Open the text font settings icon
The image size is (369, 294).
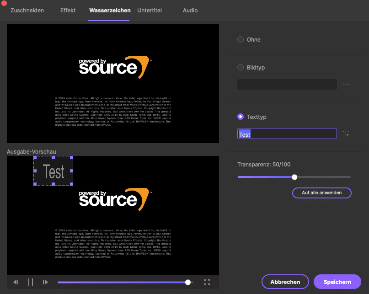(346, 134)
